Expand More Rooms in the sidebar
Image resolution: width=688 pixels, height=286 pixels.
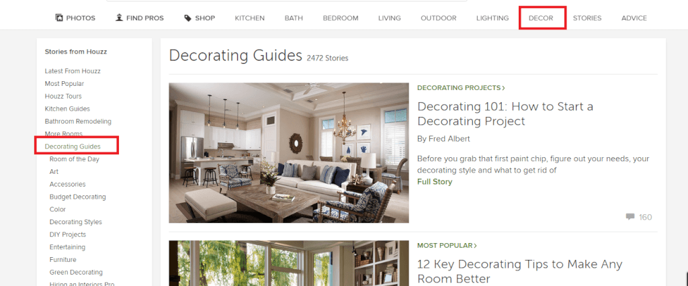(64, 134)
